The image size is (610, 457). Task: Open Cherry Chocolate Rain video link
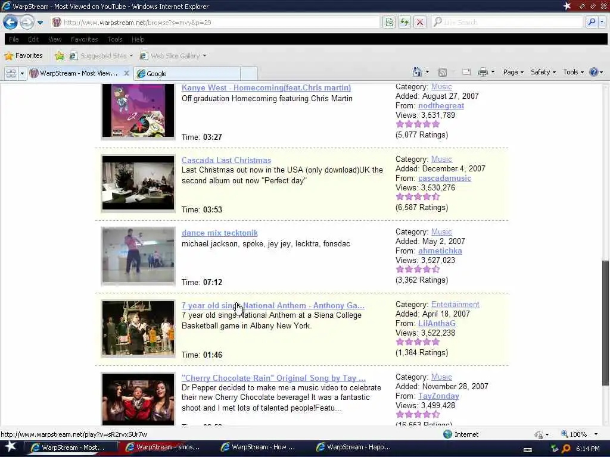pyautogui.click(x=273, y=378)
